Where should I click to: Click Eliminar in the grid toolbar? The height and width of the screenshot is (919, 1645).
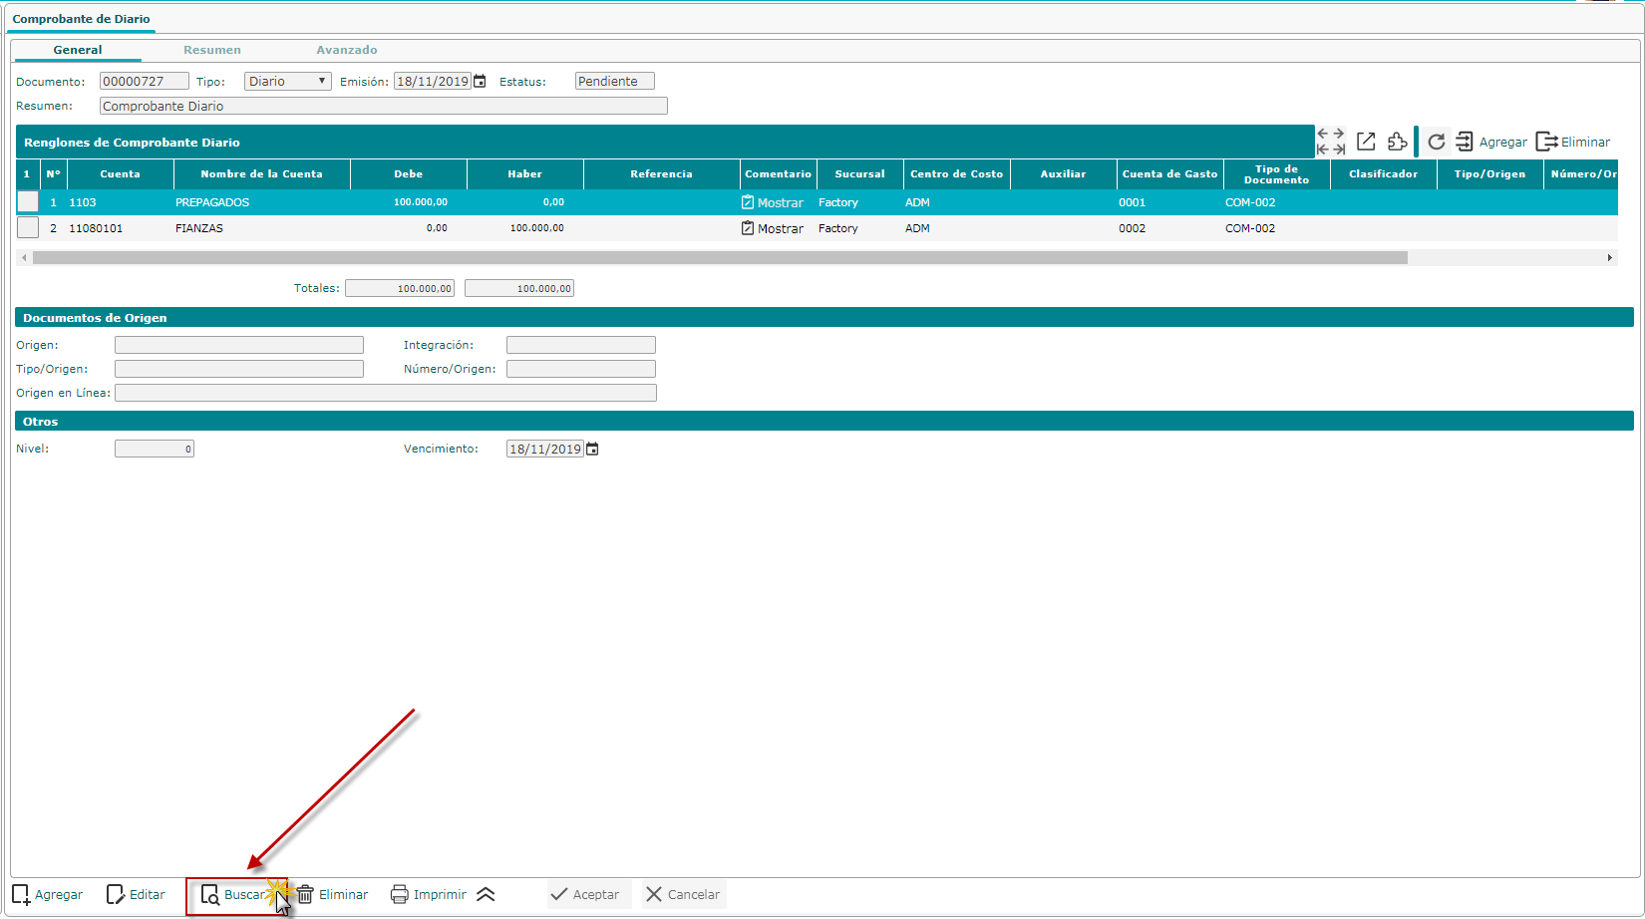[1573, 142]
